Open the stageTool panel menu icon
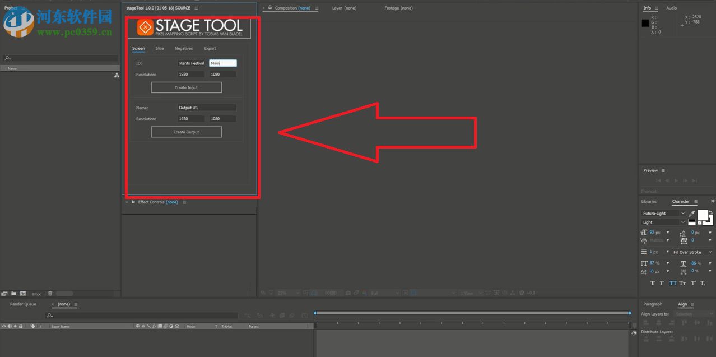716x357 pixels. (x=196, y=8)
